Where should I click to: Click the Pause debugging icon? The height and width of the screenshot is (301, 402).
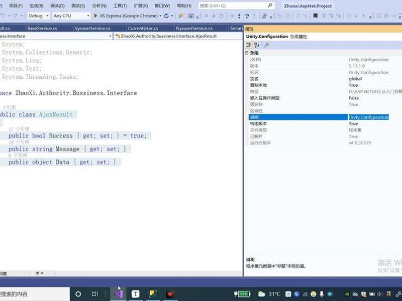click(x=206, y=16)
